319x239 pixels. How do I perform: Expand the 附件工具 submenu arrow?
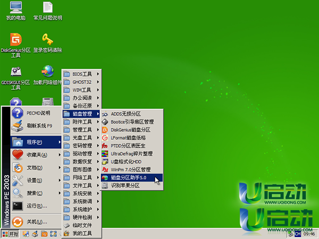pyautogui.click(x=98, y=122)
